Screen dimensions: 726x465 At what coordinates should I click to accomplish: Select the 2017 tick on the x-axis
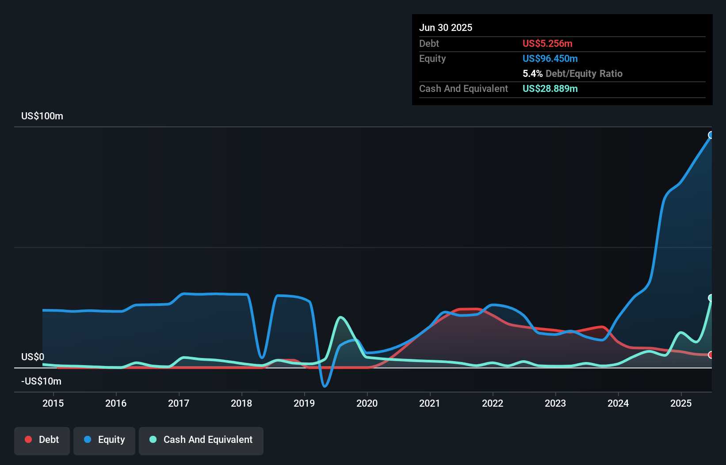[179, 403]
